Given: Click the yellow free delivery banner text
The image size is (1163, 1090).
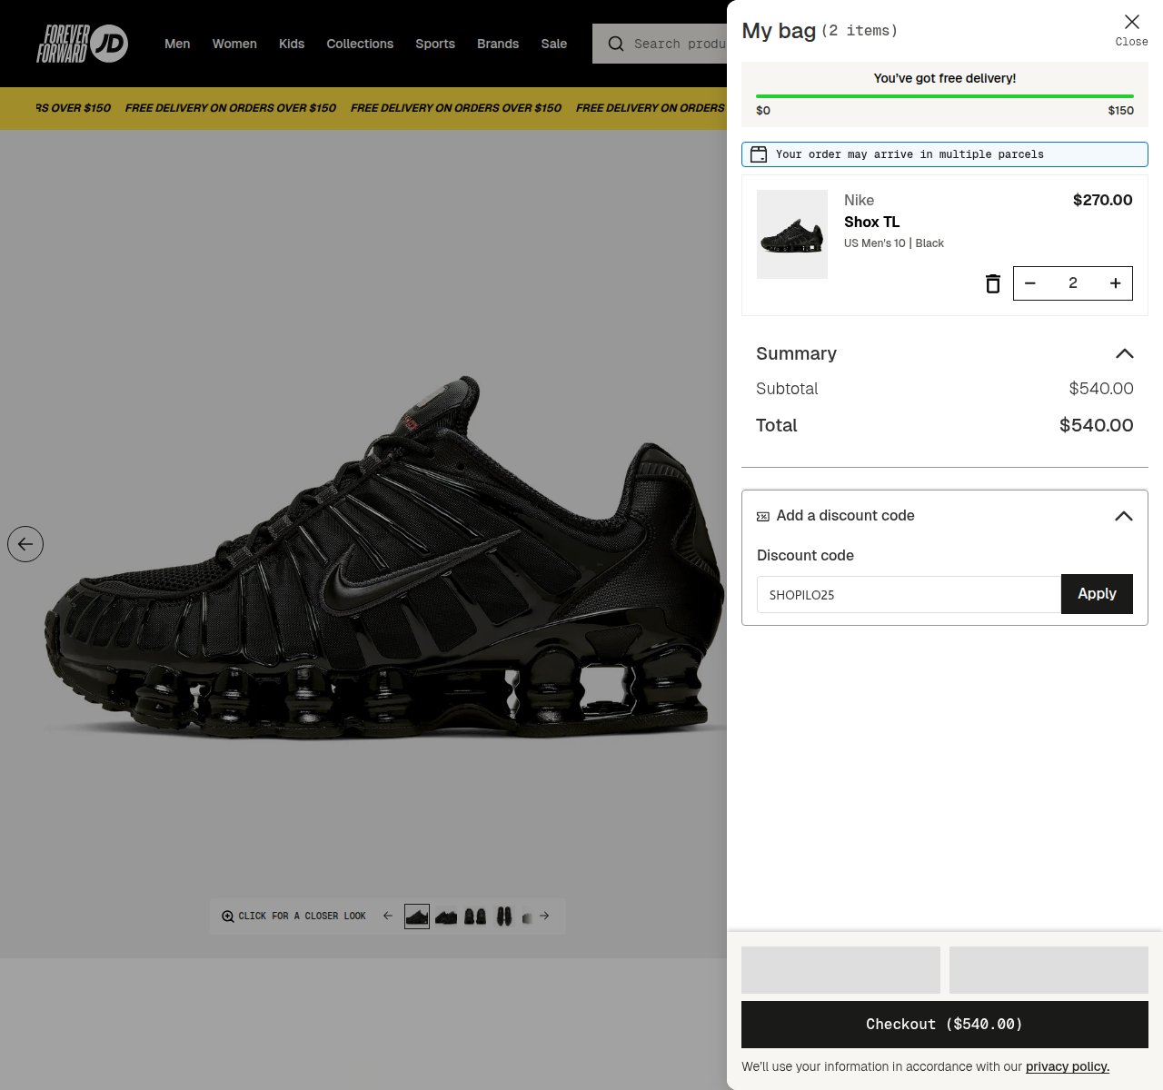Looking at the screenshot, I should click(x=382, y=108).
